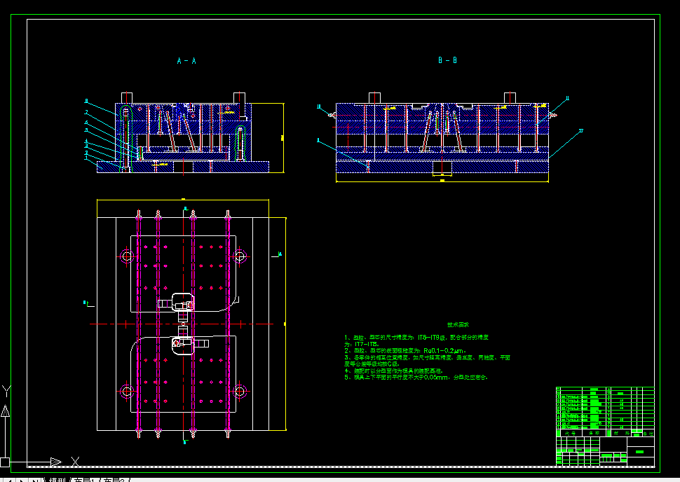The width and height of the screenshot is (680, 482).
Task: Select the 'A - A' section view title
Action: click(x=186, y=61)
